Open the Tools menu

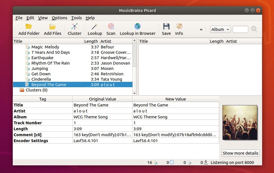coord(76,18)
